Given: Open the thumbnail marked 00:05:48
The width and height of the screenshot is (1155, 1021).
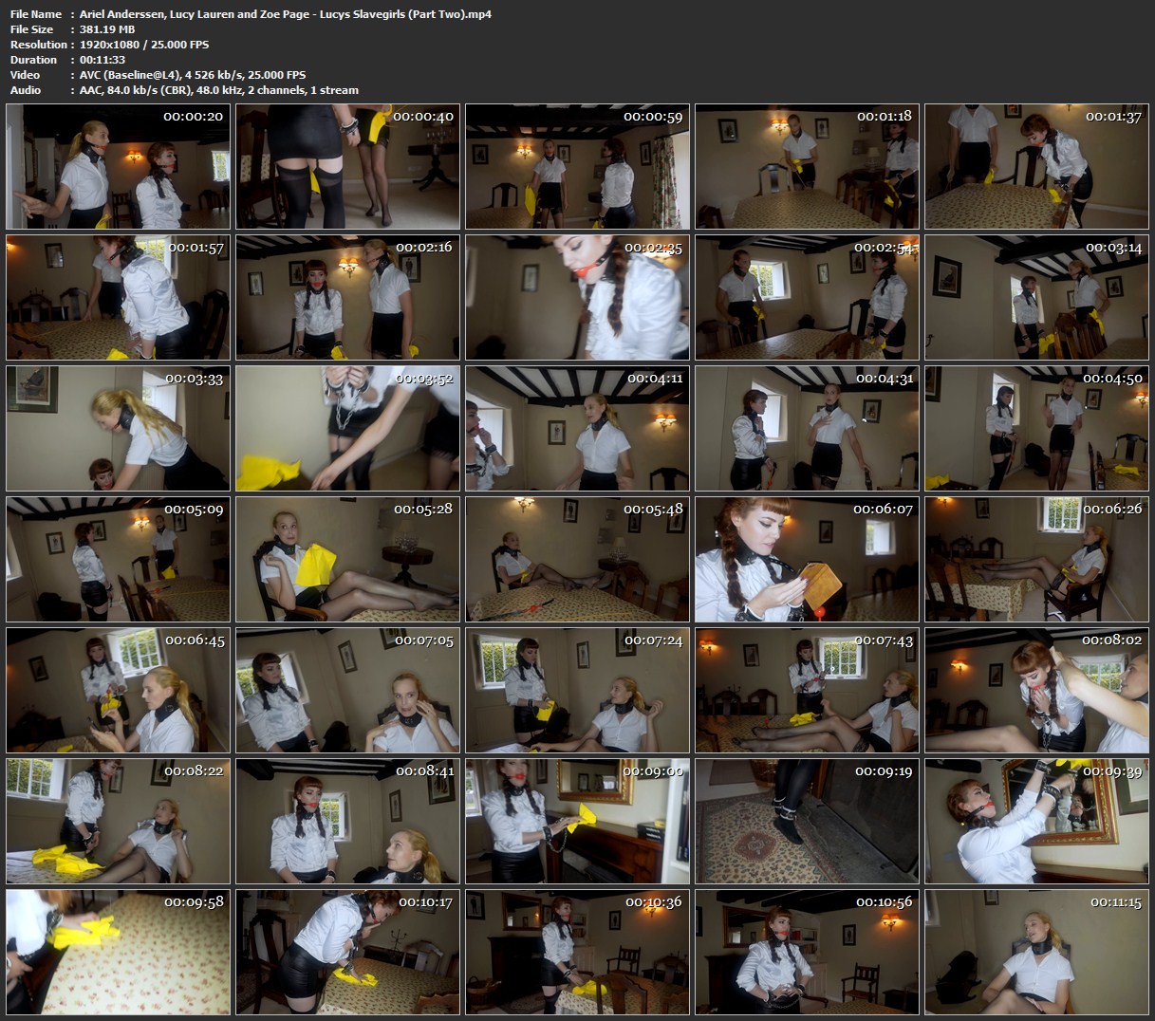Looking at the screenshot, I should (578, 560).
